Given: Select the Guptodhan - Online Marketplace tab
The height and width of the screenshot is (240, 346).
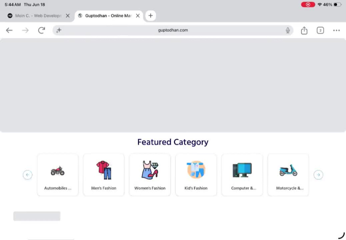Looking at the screenshot, I should (109, 16).
